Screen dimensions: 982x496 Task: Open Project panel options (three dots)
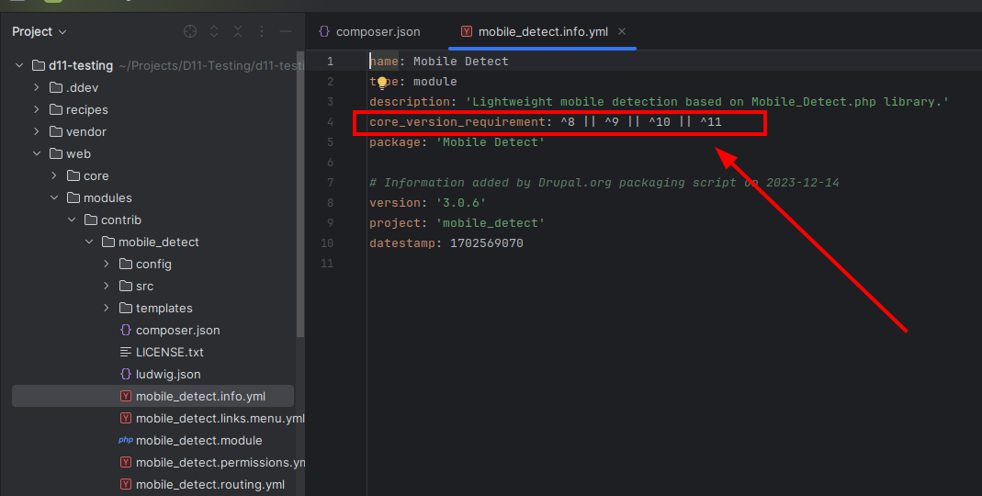[x=262, y=31]
